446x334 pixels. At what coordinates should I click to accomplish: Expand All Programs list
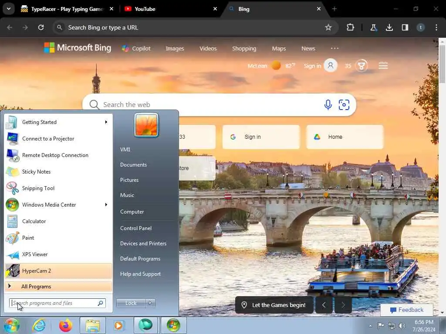[x=58, y=287]
